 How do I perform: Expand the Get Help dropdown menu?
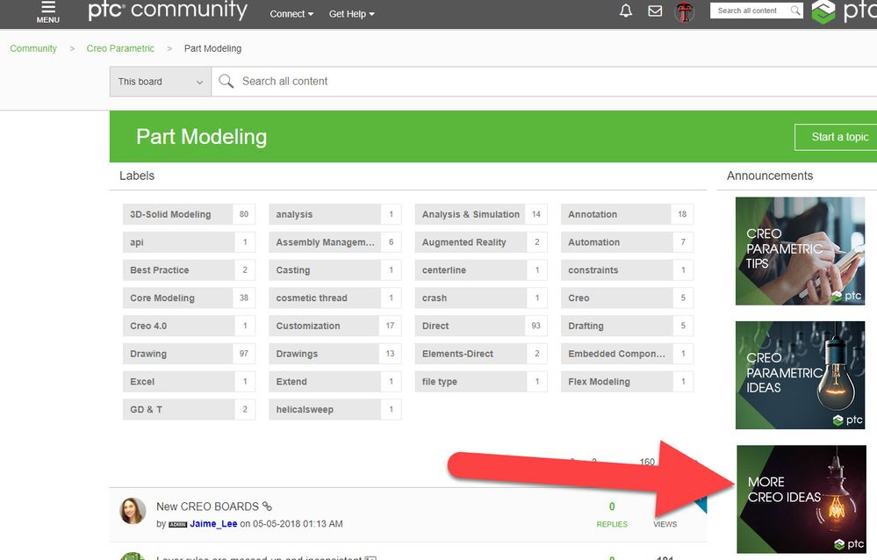351,14
